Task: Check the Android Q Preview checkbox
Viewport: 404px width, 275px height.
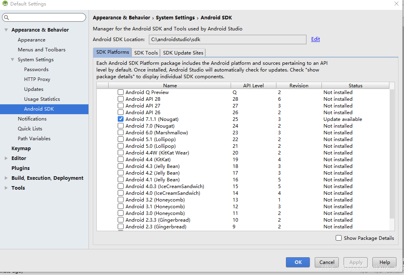Action: (120, 92)
